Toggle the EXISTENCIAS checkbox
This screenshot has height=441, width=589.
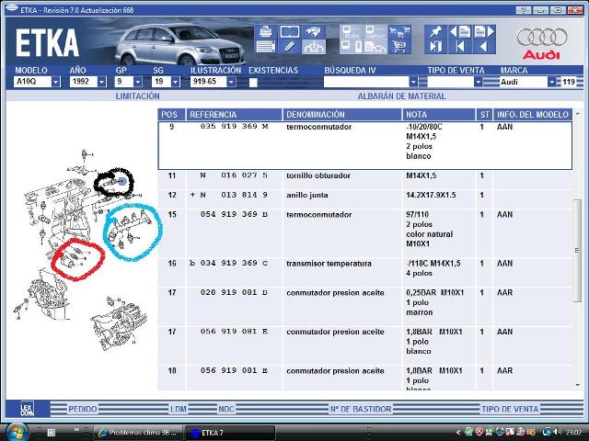pos(253,82)
